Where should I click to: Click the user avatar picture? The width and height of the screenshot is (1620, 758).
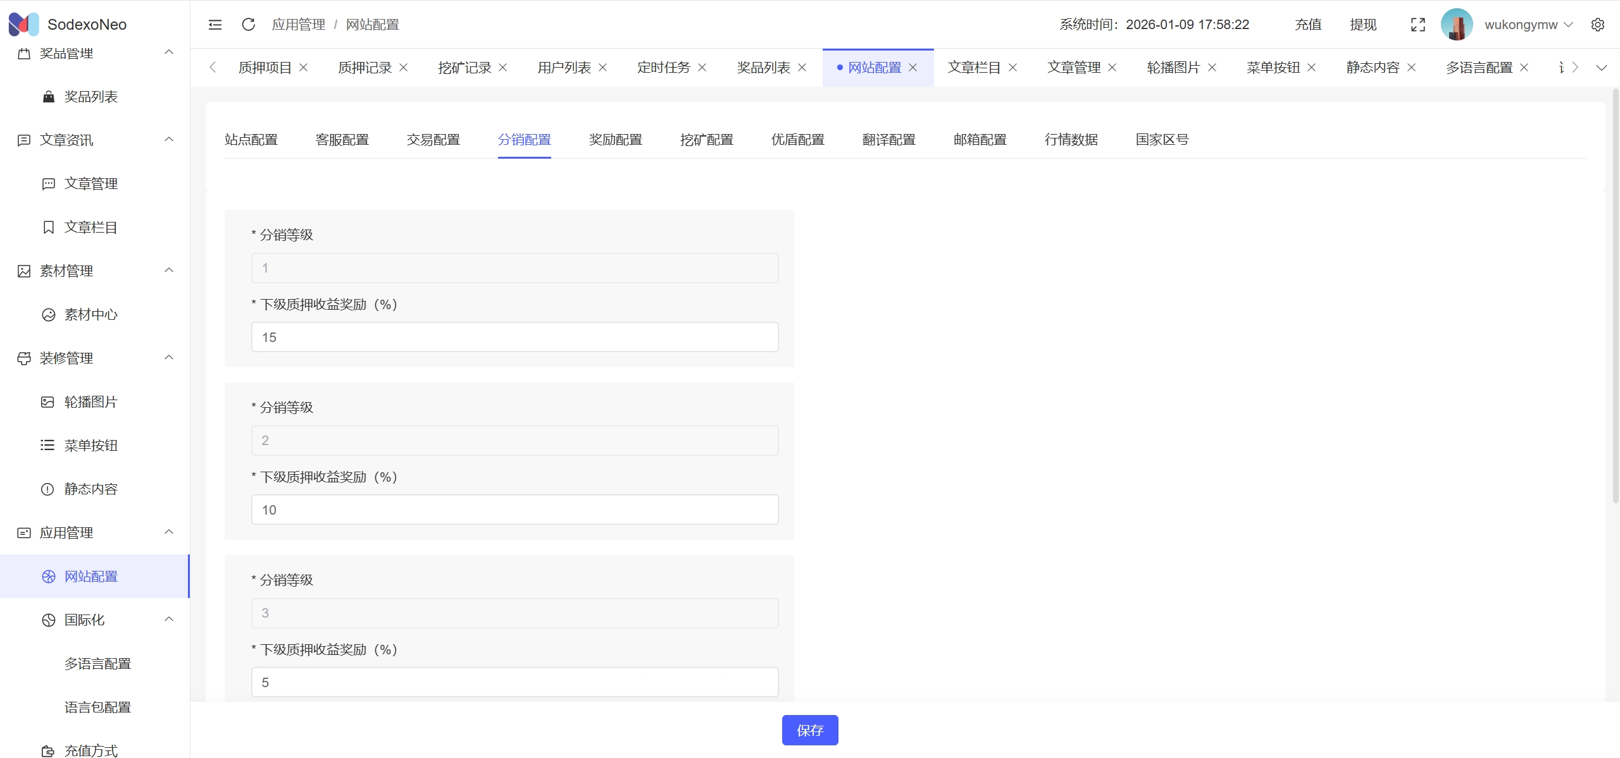pyautogui.click(x=1456, y=25)
